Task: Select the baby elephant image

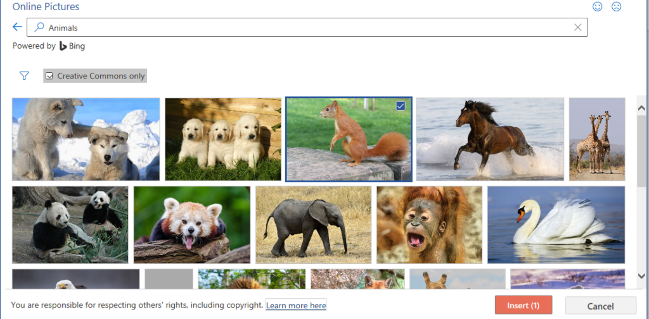Action: point(313,225)
